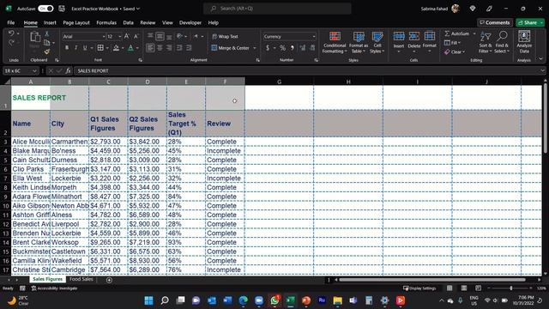Switch to the Food Sales sheet tab
This screenshot has height=309, width=549.
click(81, 279)
